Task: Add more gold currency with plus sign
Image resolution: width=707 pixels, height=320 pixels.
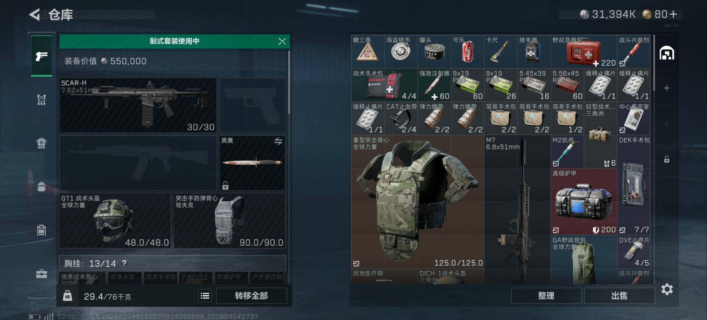Action: [x=673, y=14]
